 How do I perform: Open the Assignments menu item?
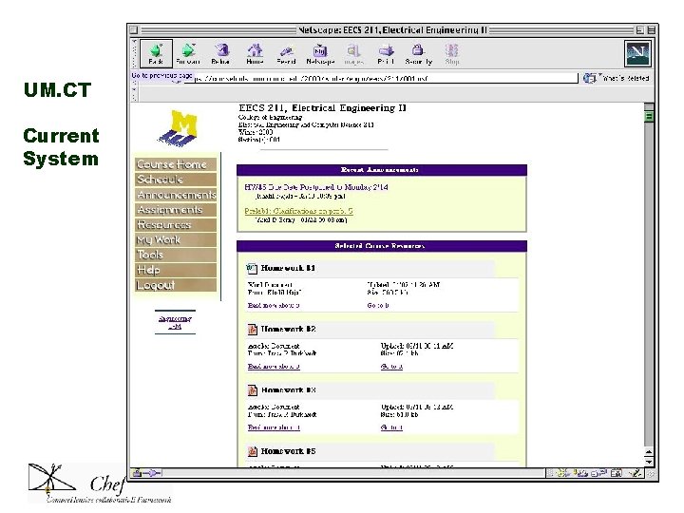pyautogui.click(x=176, y=210)
